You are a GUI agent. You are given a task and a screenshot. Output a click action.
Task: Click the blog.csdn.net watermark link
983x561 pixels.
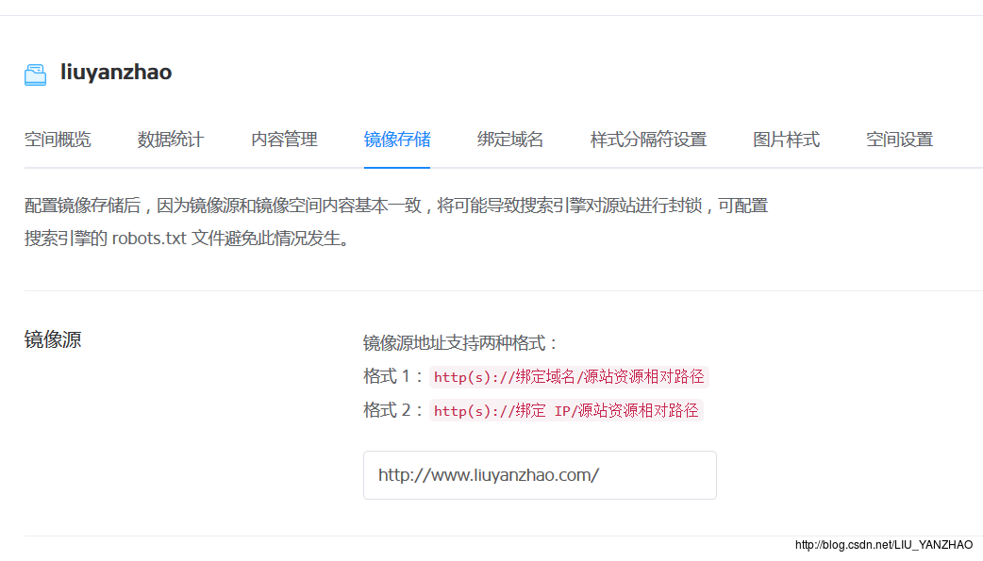[x=883, y=545]
